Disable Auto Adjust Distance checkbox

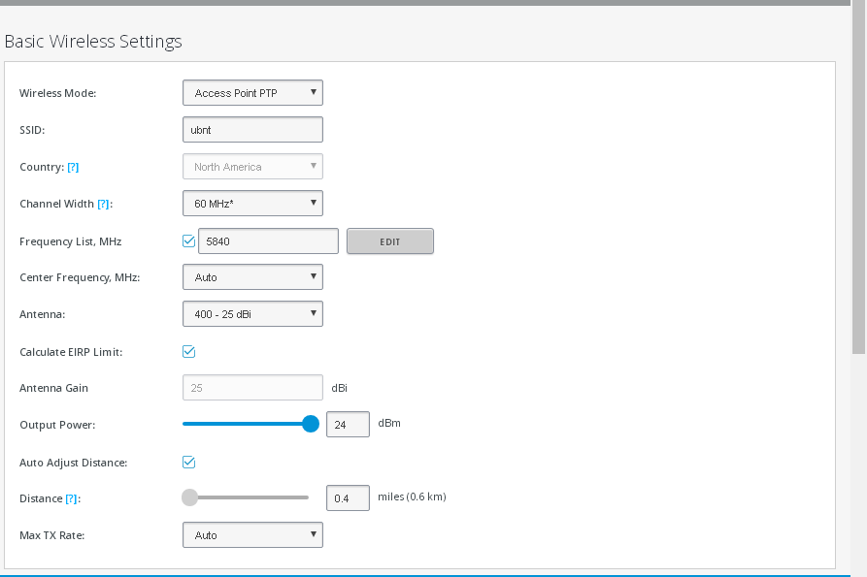tap(188, 463)
